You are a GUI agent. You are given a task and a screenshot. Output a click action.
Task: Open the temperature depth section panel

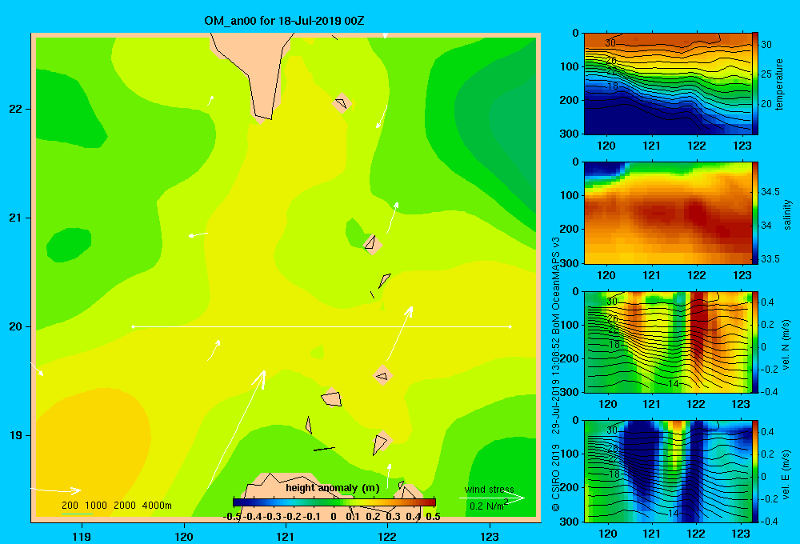pos(668,84)
